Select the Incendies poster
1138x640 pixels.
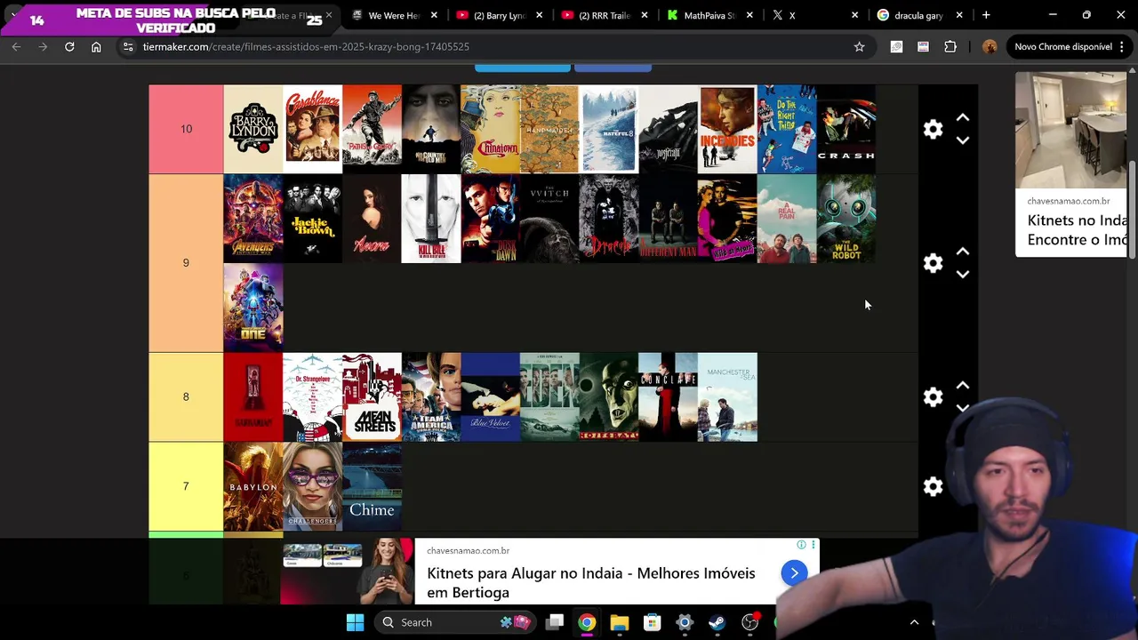coord(727,129)
